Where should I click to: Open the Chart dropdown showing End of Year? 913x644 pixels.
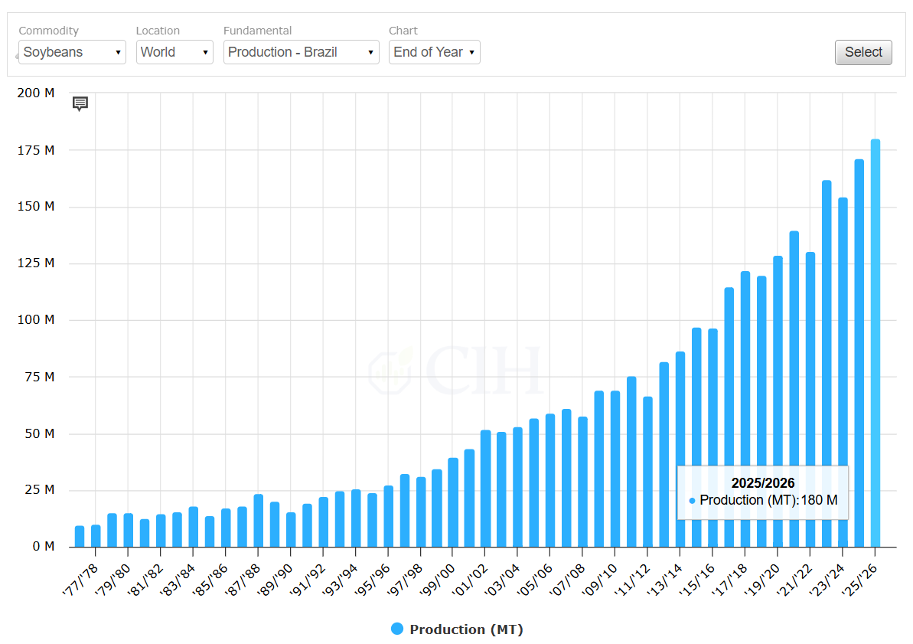(x=434, y=52)
